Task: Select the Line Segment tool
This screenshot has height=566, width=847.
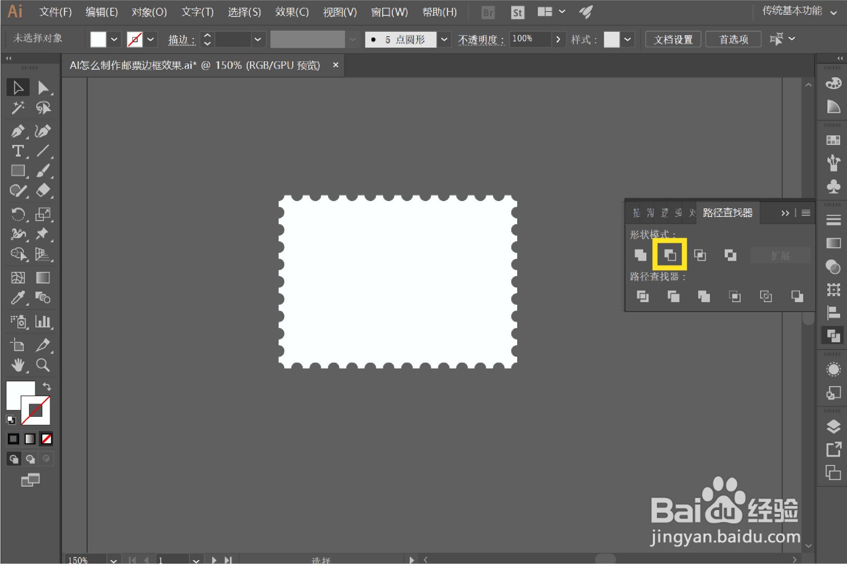Action: 43,151
